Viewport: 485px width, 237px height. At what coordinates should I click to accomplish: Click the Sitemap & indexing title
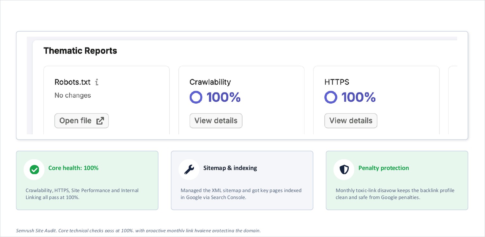(230, 168)
